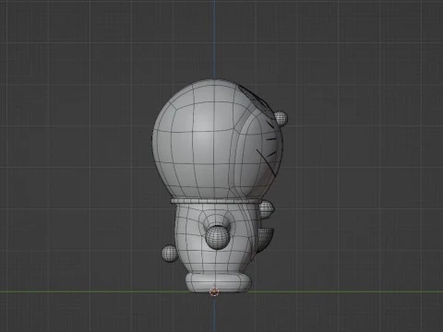Select the nose sphere on the face
This screenshot has width=443, height=332.
(281, 118)
